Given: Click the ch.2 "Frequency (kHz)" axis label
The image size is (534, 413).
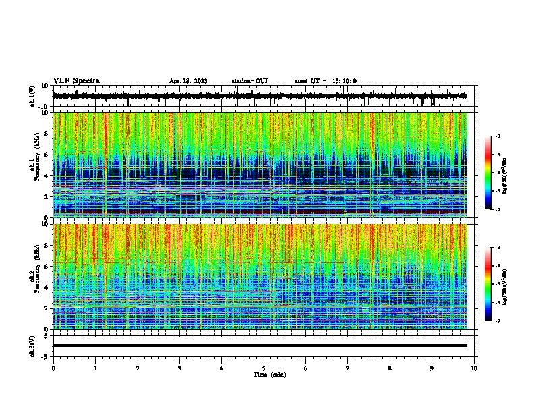Looking at the screenshot, I should pos(37,269).
